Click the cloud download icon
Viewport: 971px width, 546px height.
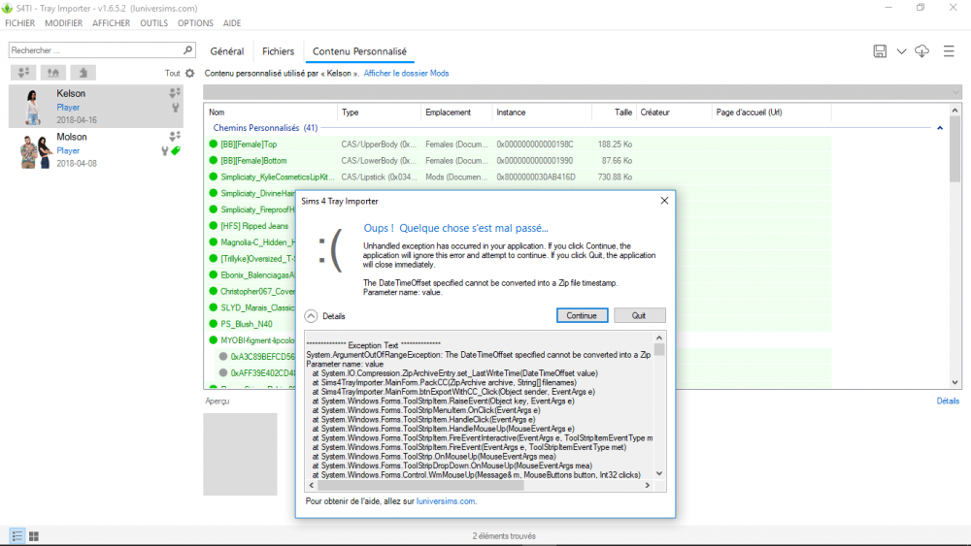click(x=921, y=51)
